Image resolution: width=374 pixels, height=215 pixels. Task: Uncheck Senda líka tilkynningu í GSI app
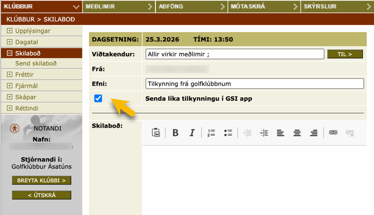(98, 98)
